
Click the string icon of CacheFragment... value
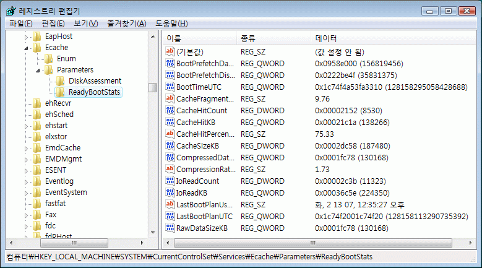coord(170,98)
